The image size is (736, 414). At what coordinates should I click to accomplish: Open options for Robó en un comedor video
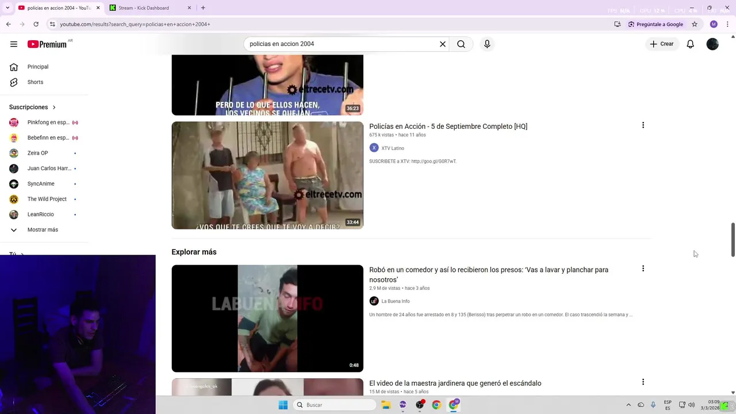click(643, 269)
